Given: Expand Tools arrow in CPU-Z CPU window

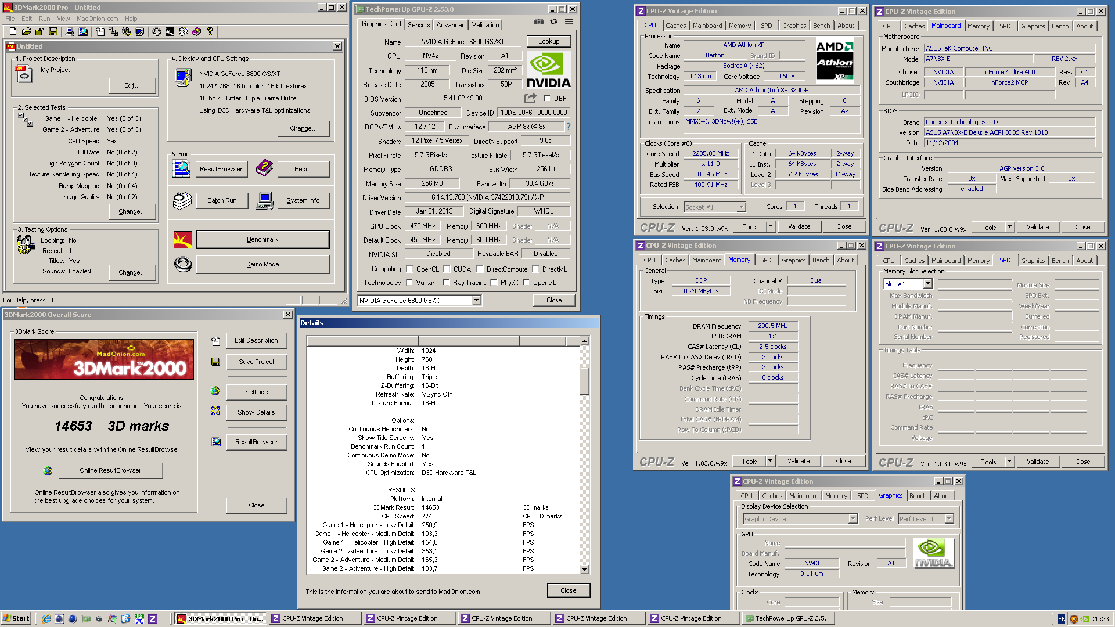Looking at the screenshot, I should [771, 226].
